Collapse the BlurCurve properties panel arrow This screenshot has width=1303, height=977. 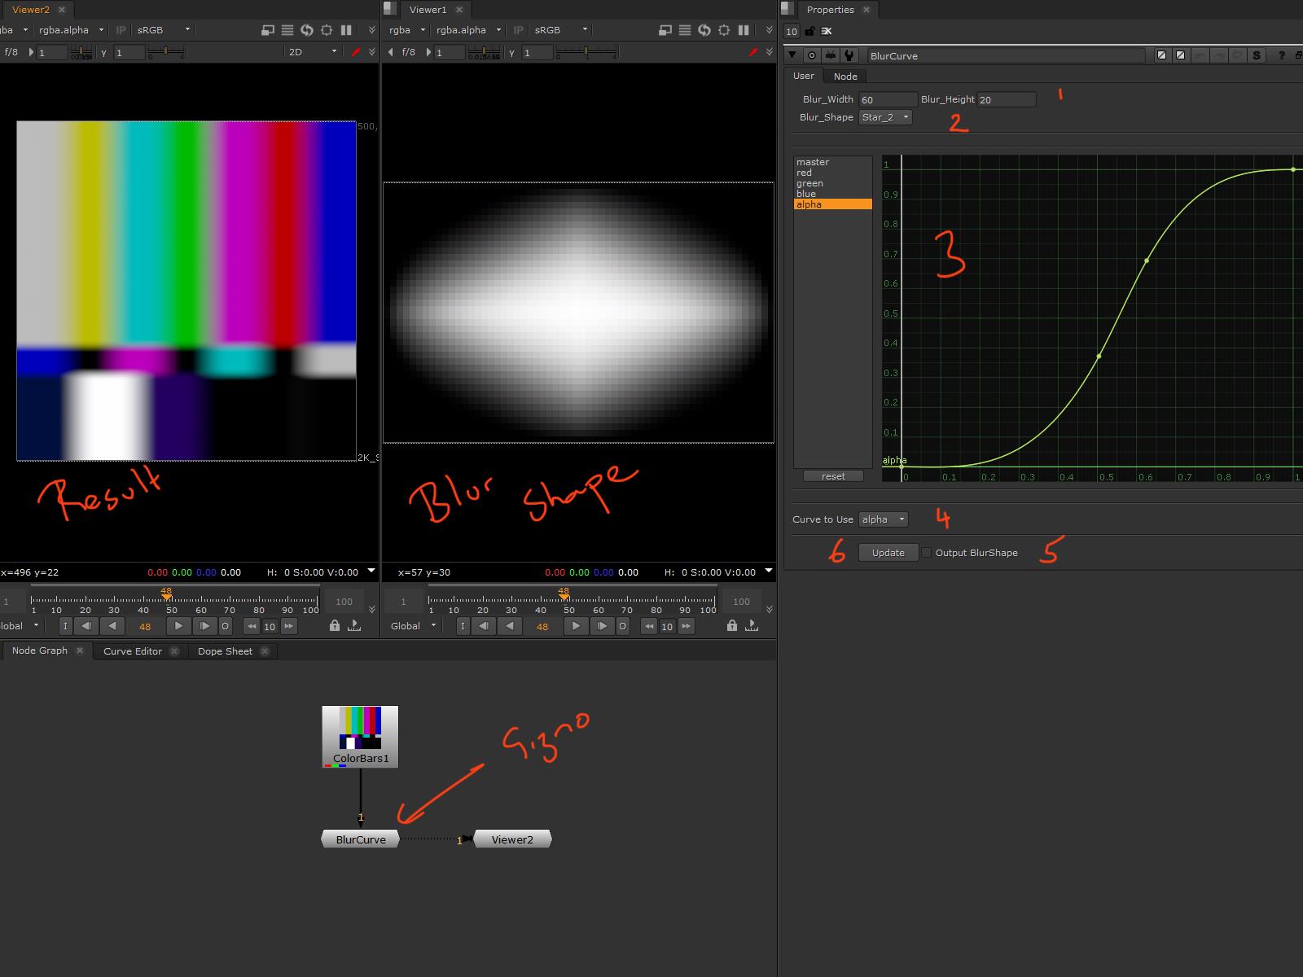[792, 55]
